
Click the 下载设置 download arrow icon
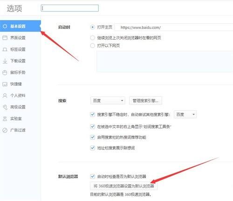[x=5, y=61]
